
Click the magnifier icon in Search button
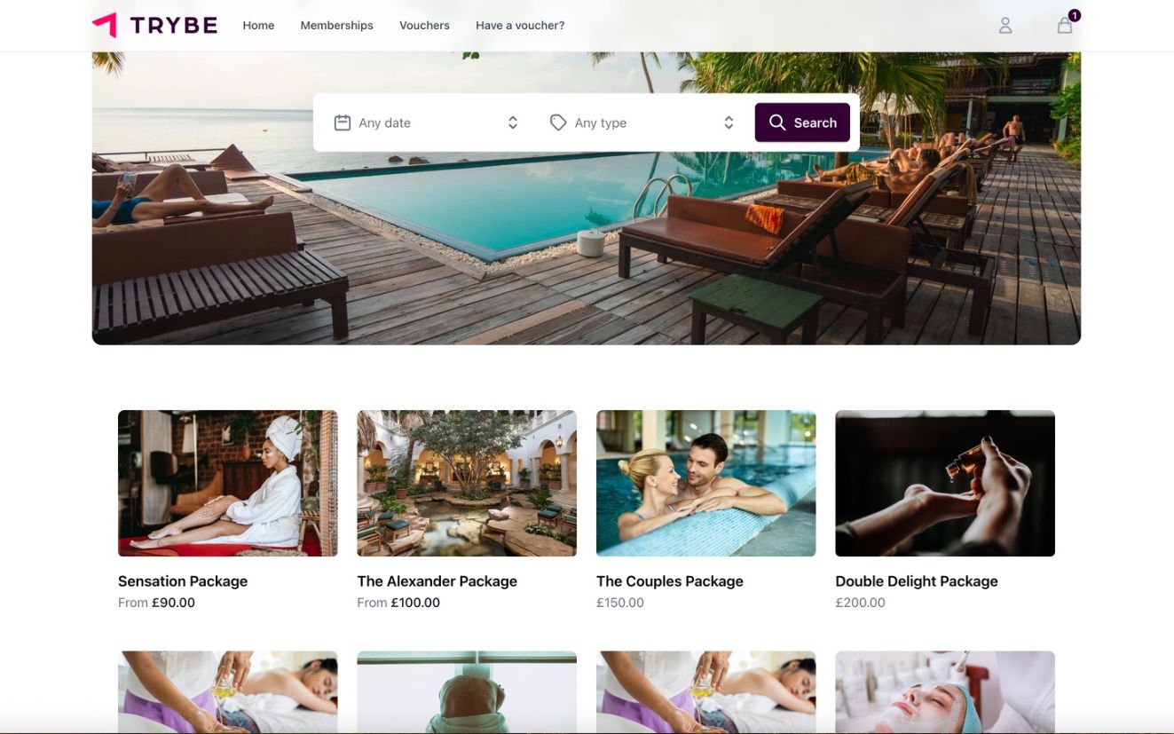777,122
